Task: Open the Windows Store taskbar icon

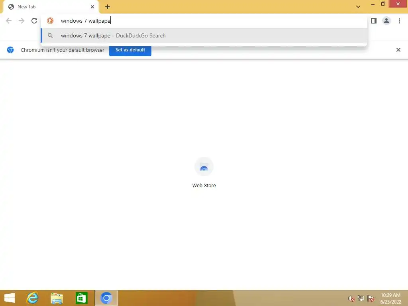Action: 81,298
